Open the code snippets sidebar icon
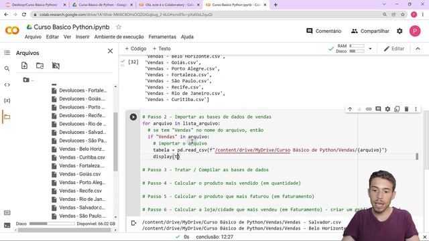The height and width of the screenshot is (241, 429). tap(7, 85)
